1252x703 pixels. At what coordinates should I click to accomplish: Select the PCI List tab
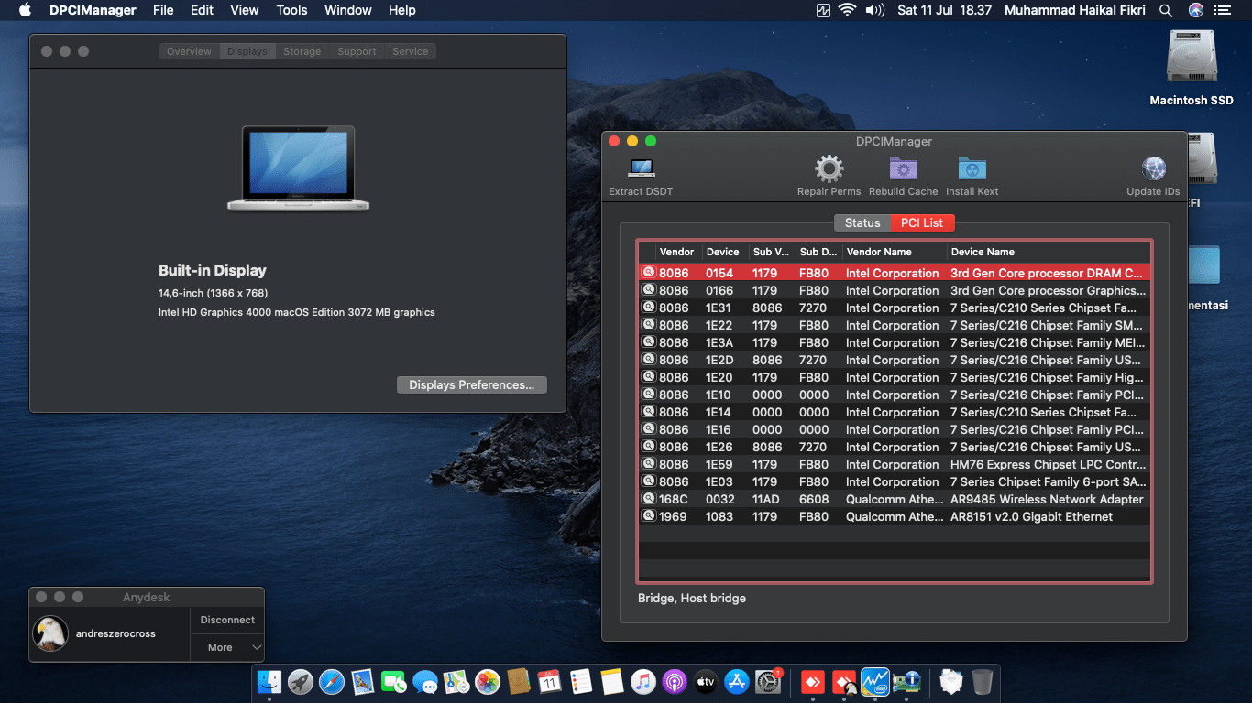[x=922, y=222]
